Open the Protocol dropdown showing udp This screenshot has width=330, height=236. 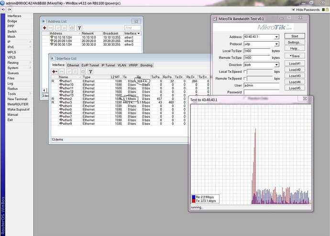pos(276,44)
